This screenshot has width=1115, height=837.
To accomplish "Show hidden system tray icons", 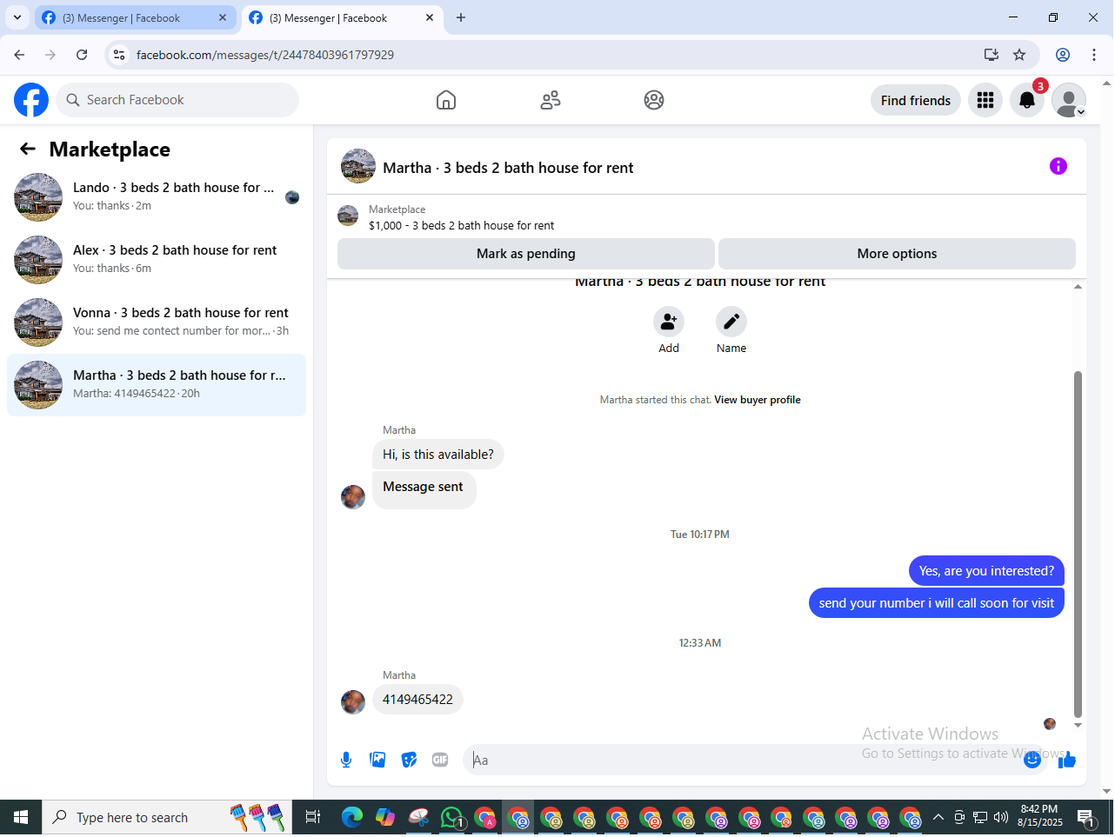I will click(x=938, y=817).
